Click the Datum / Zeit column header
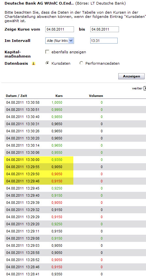The width and height of the screenshot is (146, 277). pos(17,96)
